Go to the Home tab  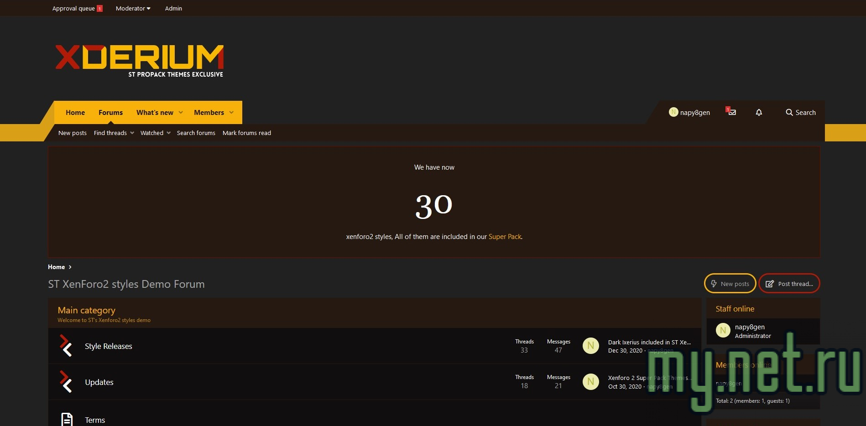[x=75, y=113]
